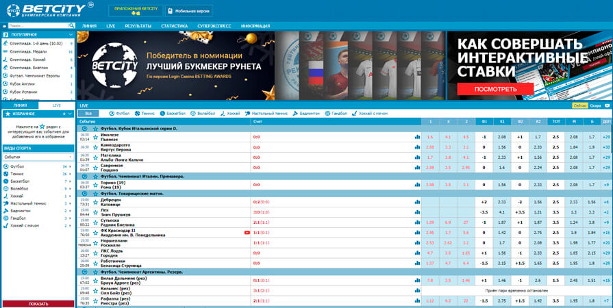The width and height of the screenshot is (613, 308).
Task: Select odds 1.6 for Имолезе win
Action: click(430, 137)
